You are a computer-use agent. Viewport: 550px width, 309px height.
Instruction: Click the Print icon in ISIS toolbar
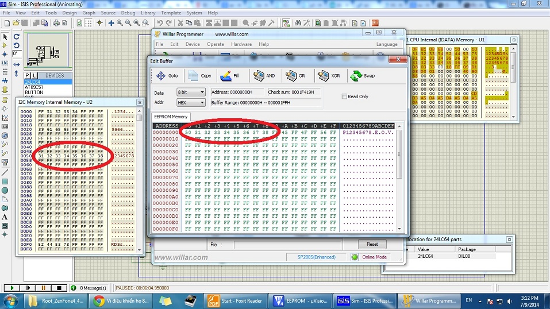pos(56,23)
